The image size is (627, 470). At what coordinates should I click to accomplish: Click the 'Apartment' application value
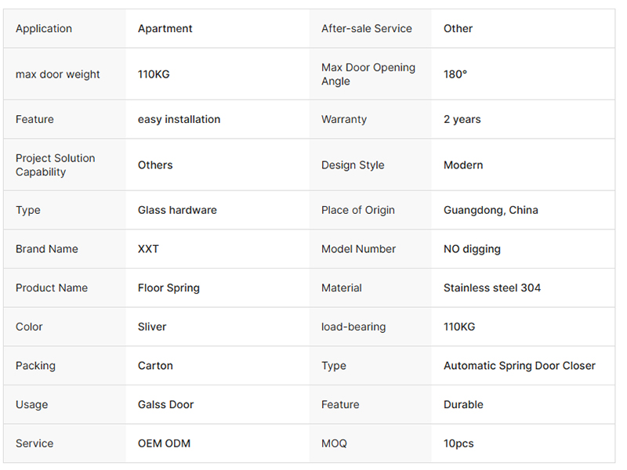pyautogui.click(x=165, y=29)
